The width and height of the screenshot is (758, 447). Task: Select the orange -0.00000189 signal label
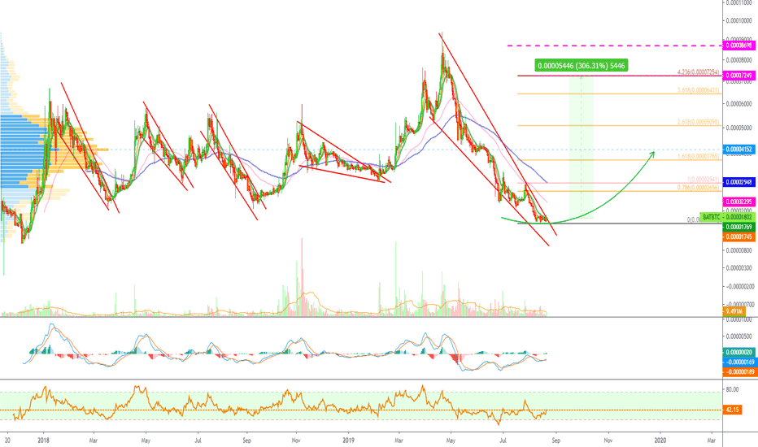738,371
